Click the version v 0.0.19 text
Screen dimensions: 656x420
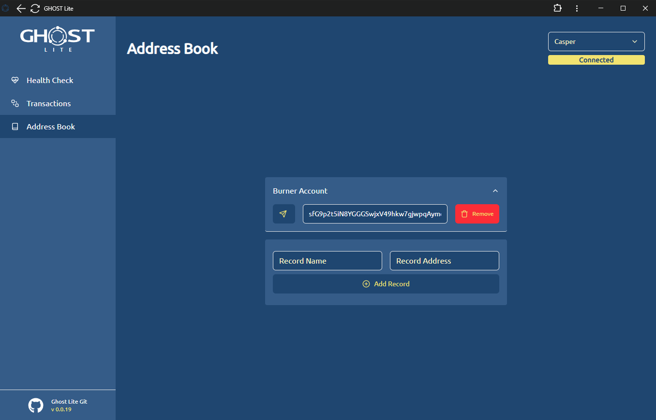61,409
